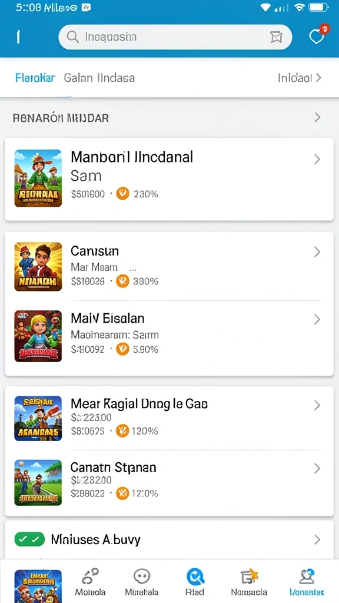Open the Mirahala chat face icon

point(141,577)
